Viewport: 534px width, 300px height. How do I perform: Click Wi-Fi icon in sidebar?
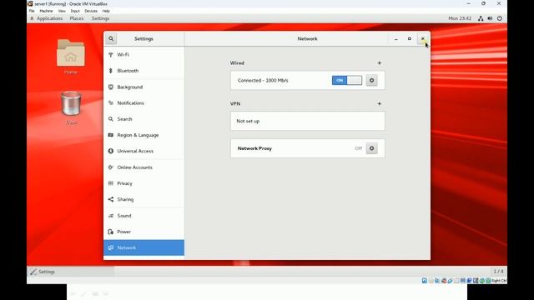click(x=111, y=55)
